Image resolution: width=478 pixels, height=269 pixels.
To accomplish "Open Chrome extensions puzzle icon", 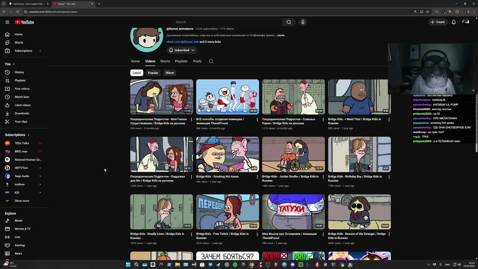I will click(x=457, y=12).
